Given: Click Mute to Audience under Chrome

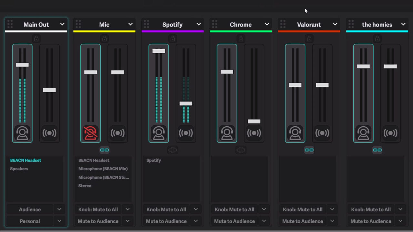Looking at the screenshot, I should pyautogui.click(x=235, y=221).
